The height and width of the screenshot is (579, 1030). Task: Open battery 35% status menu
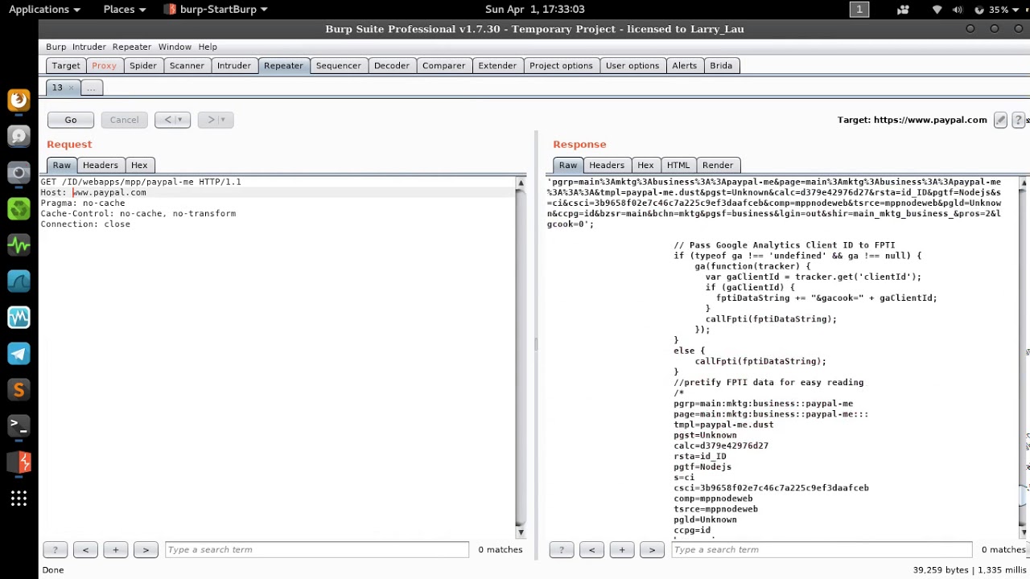tap(998, 10)
